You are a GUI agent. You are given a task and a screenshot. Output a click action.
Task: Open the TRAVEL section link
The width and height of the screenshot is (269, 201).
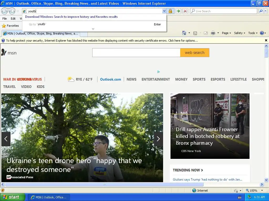9,87
